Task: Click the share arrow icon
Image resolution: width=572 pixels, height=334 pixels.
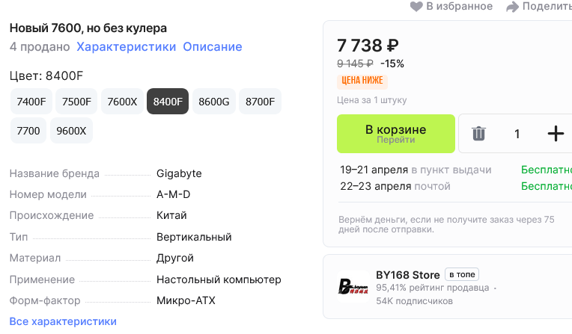Action: coord(513,7)
